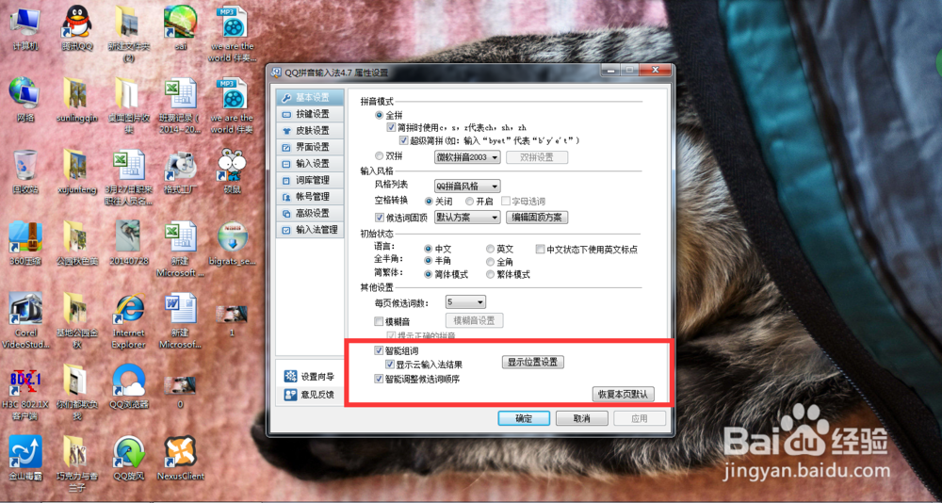Switch to 高级设置 tab
942x503 pixels.
(x=310, y=213)
